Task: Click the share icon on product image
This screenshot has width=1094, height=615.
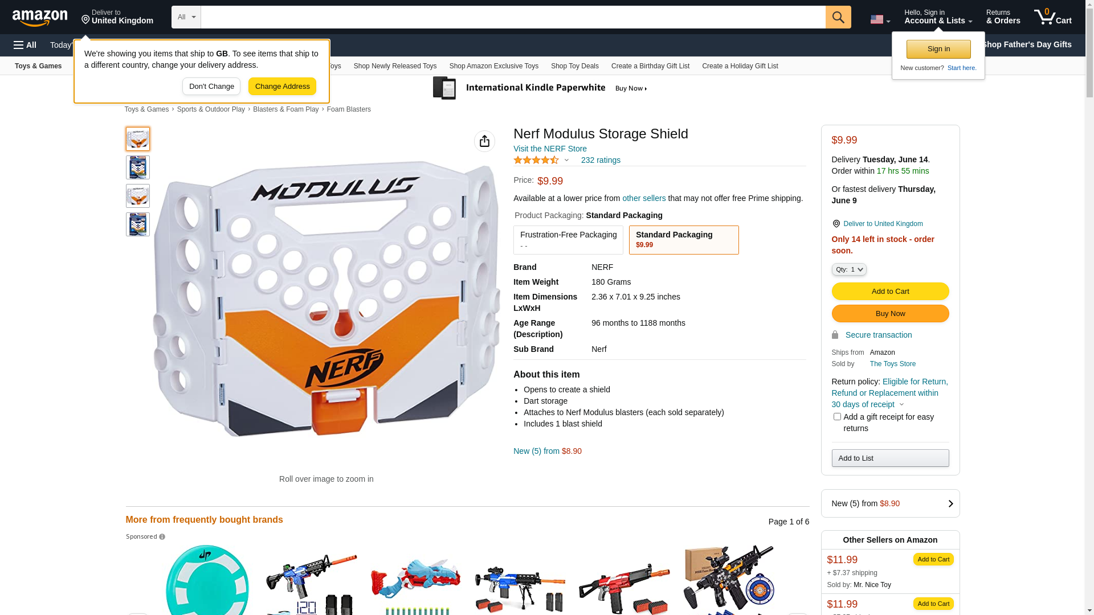Action: [484, 141]
